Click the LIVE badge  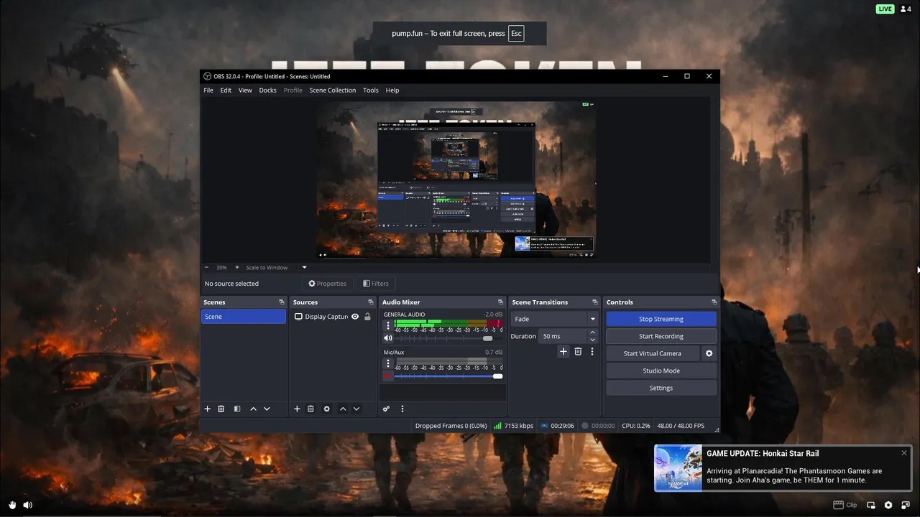(x=885, y=9)
